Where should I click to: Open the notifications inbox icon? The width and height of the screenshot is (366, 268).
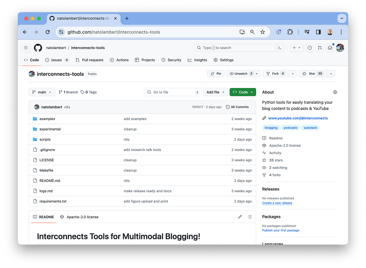click(330, 48)
